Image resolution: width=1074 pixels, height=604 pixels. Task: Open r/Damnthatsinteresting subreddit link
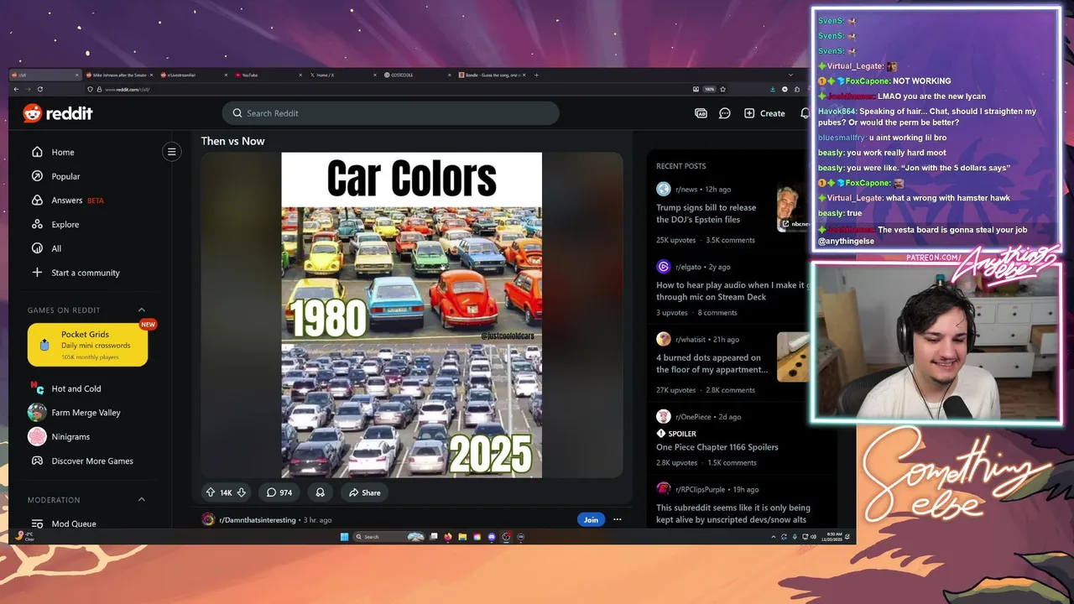[258, 520]
